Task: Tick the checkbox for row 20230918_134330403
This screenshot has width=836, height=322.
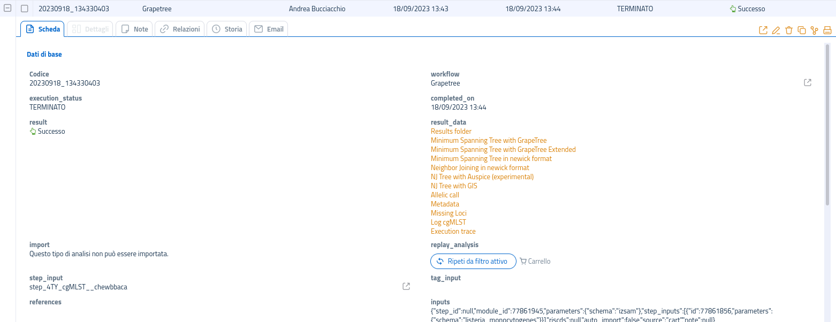Action: point(25,9)
